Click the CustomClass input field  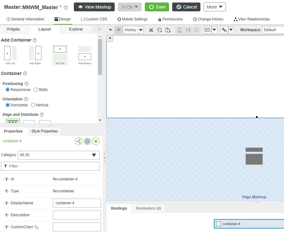[77, 227]
